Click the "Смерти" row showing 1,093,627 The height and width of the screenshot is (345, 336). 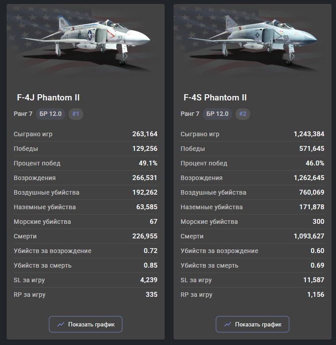[x=252, y=236]
